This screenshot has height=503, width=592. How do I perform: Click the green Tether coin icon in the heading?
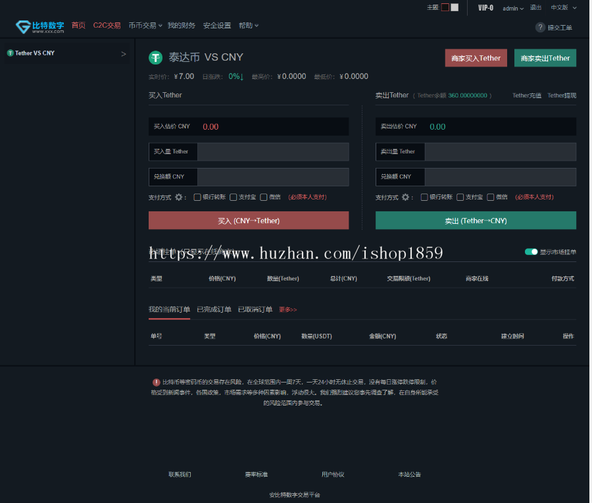(x=155, y=57)
